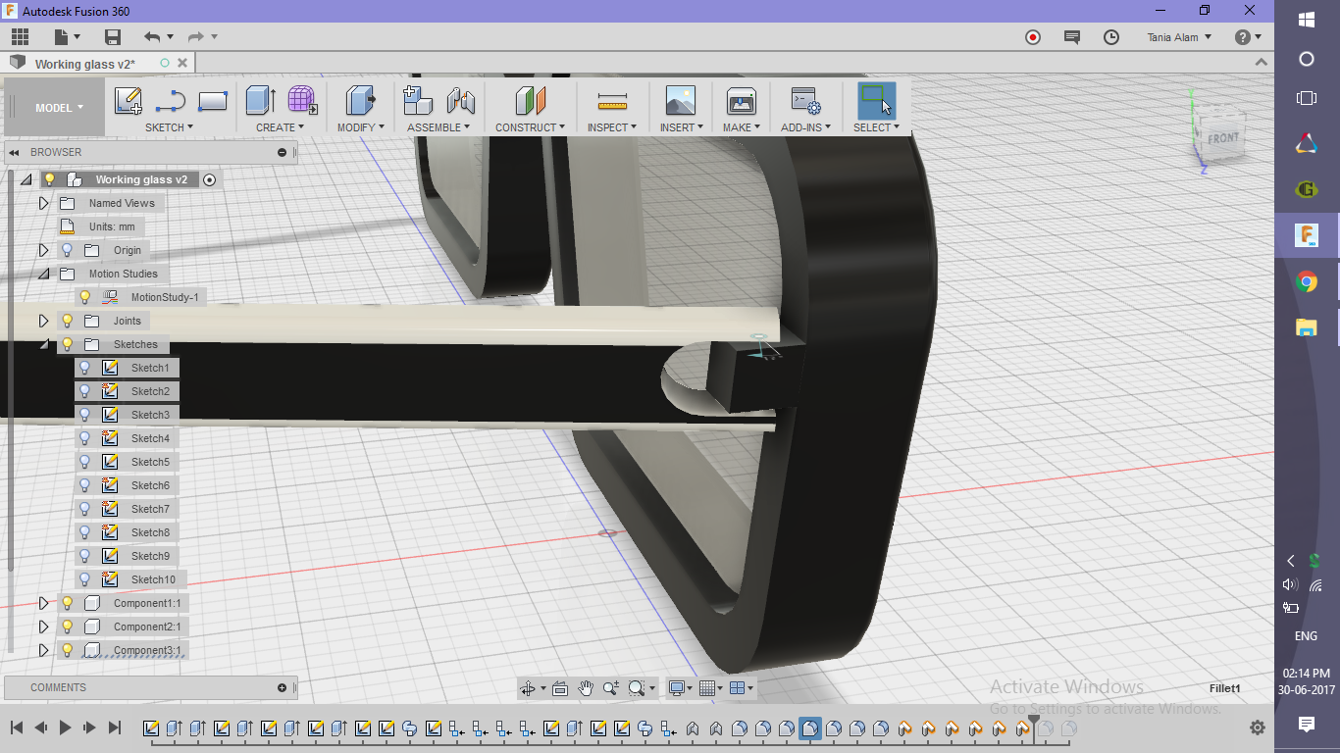Click the timeline settings gear
Viewport: 1340px width, 753px height.
coord(1258,728)
